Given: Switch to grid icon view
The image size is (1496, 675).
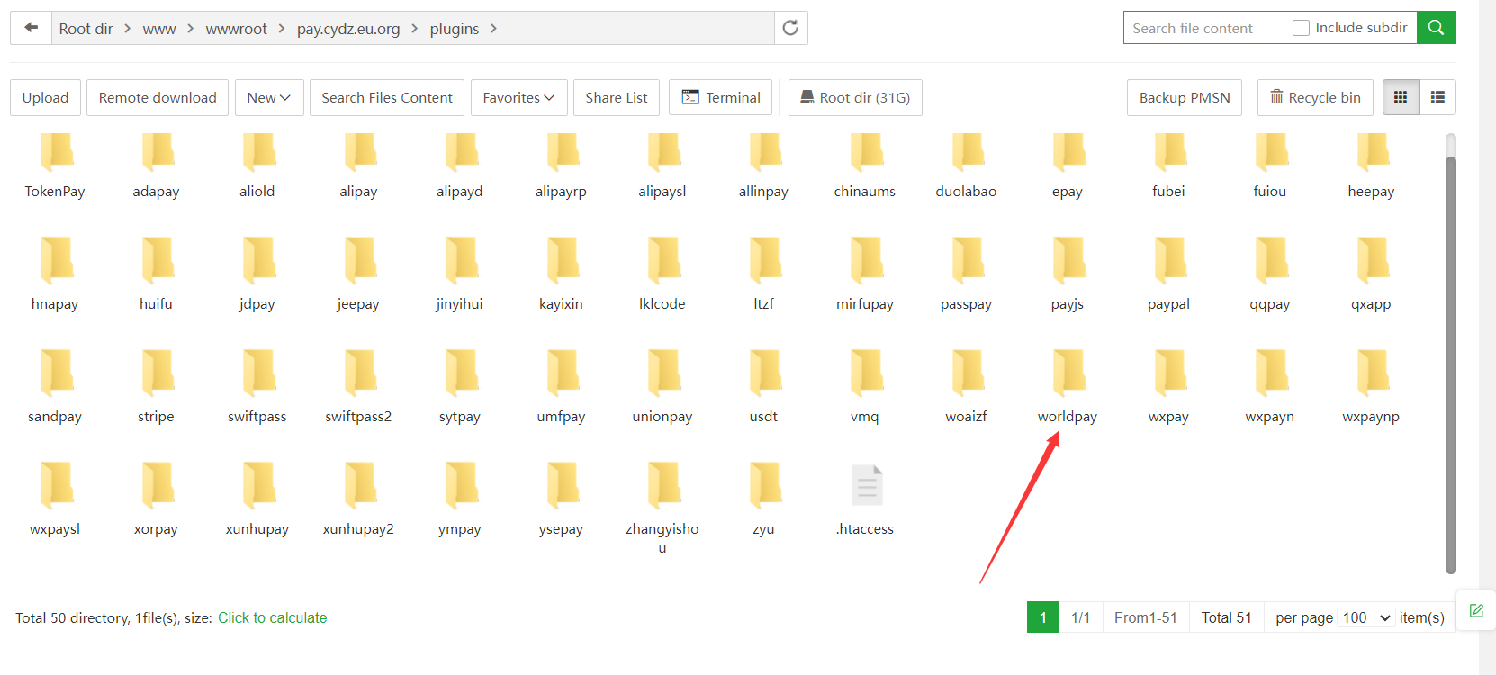Looking at the screenshot, I should pyautogui.click(x=1401, y=97).
